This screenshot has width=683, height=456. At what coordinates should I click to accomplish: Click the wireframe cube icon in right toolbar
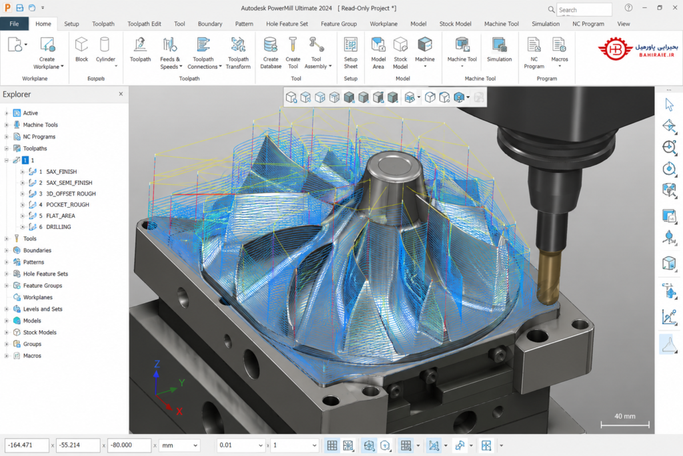(669, 263)
